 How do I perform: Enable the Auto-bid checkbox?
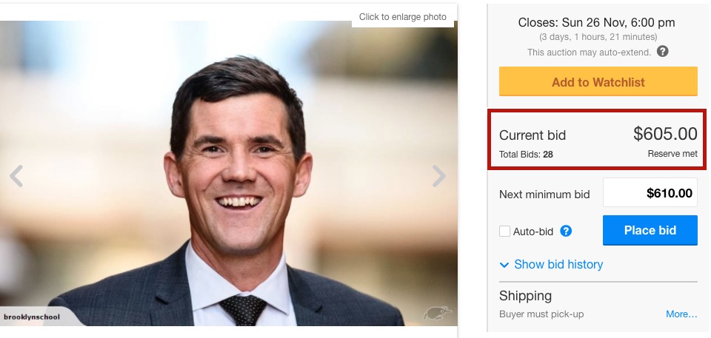(505, 231)
